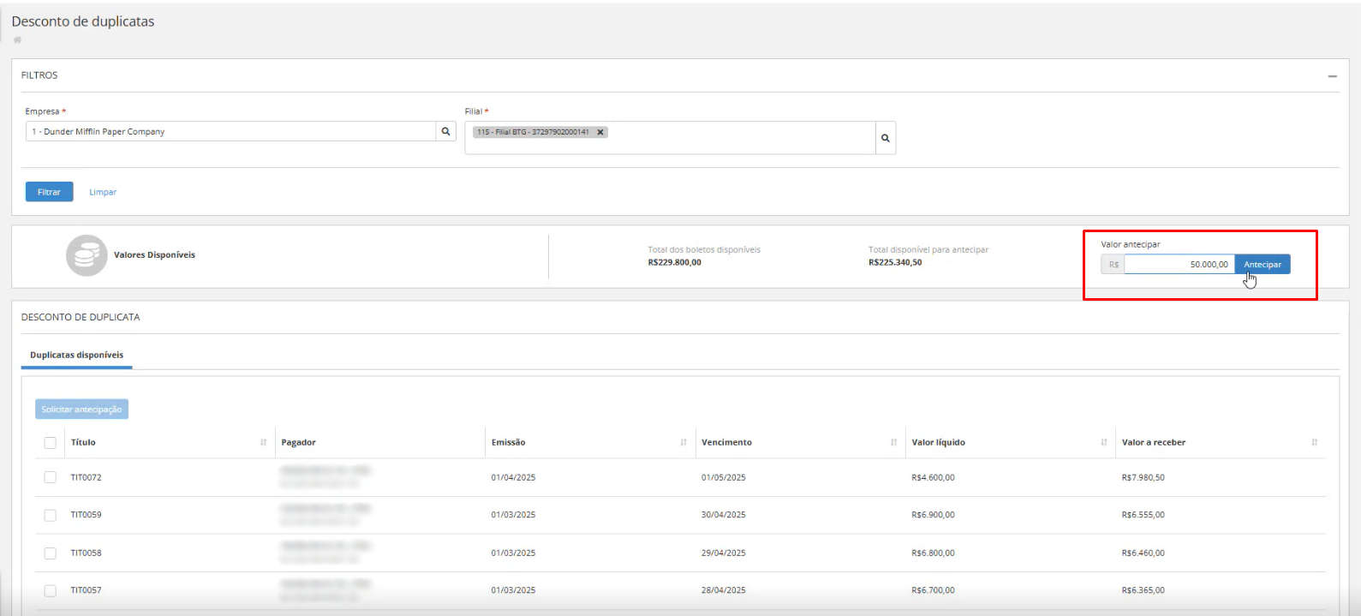Image resolution: width=1361 pixels, height=616 pixels.
Task: Click the TIT0057 title cell
Action: pyautogui.click(x=86, y=590)
